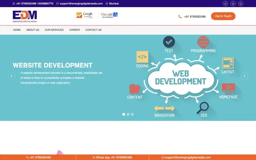This screenshot has height=160, width=256.
Task: Click the envelope icon in bottom bar
Action: tap(163, 158)
